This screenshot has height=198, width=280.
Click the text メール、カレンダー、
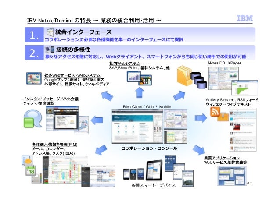[48, 149]
